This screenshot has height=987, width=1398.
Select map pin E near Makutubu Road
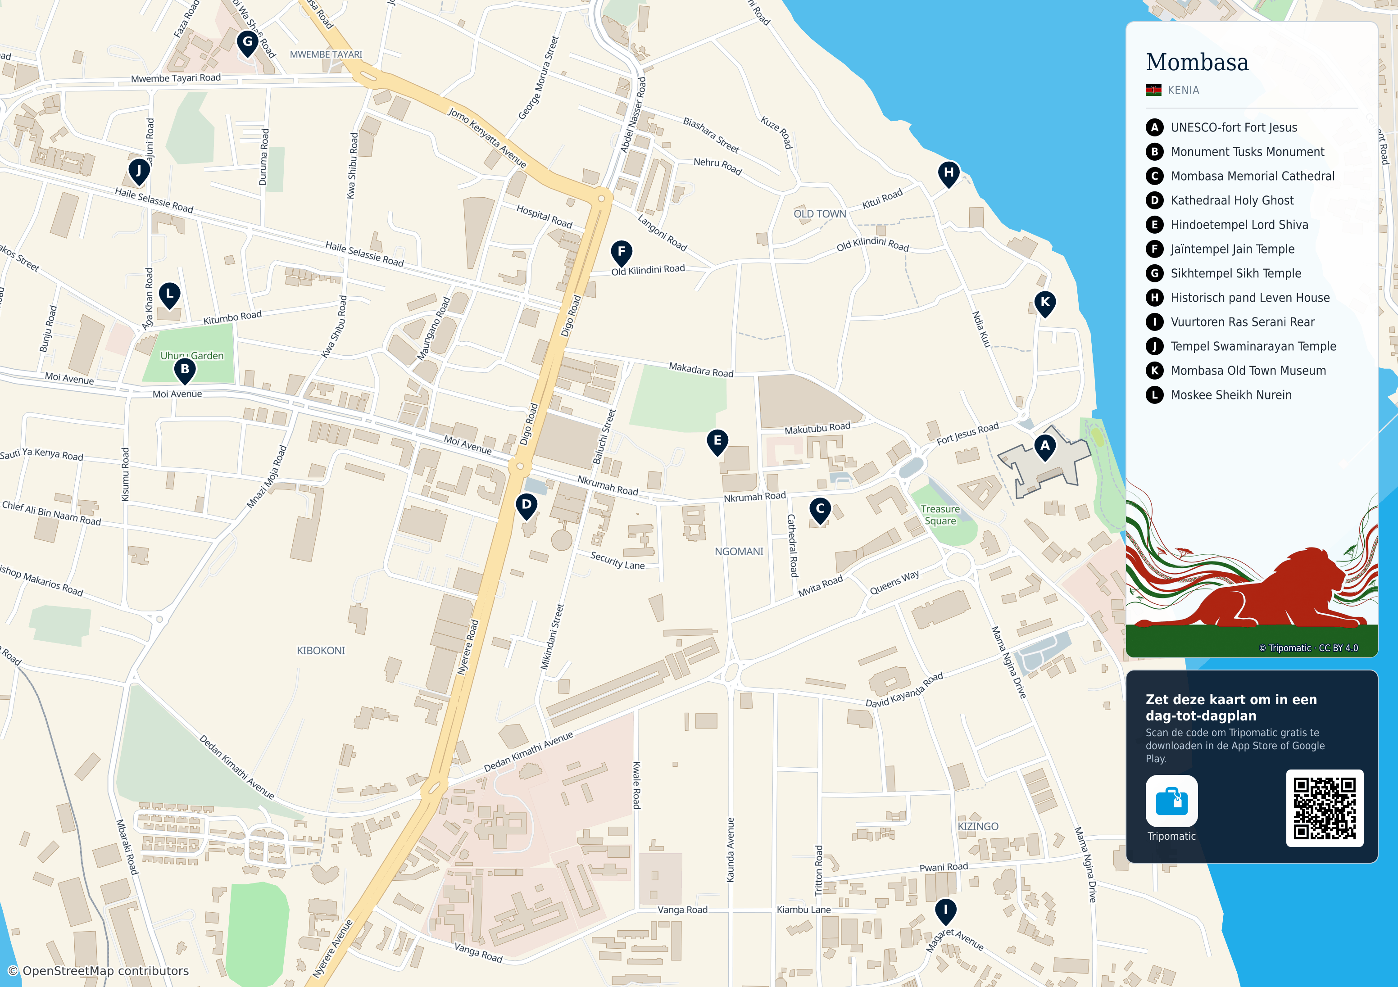click(717, 443)
